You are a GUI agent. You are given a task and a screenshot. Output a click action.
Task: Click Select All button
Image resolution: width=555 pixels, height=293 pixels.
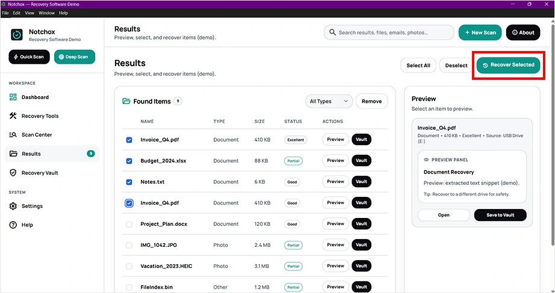tap(418, 65)
